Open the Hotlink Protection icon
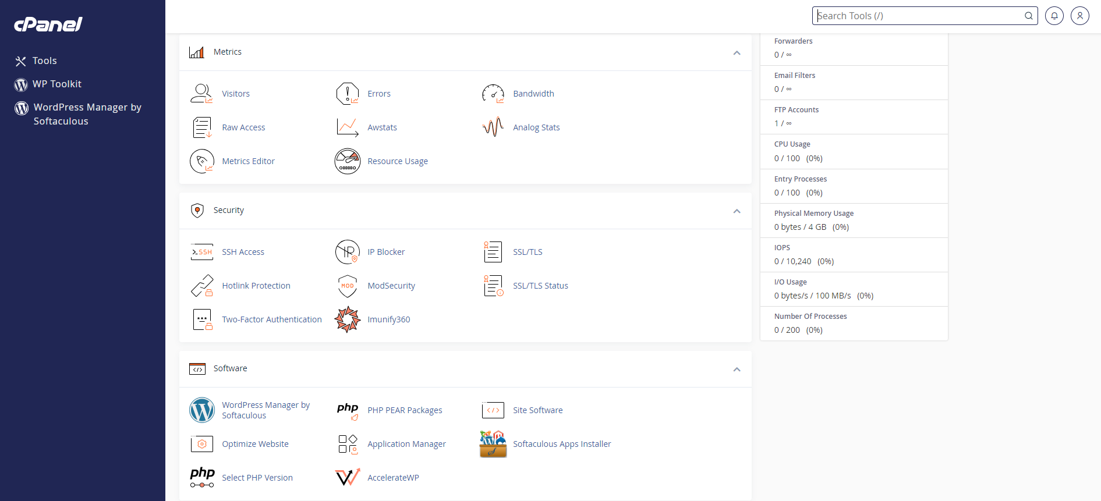The image size is (1101, 501). point(202,286)
